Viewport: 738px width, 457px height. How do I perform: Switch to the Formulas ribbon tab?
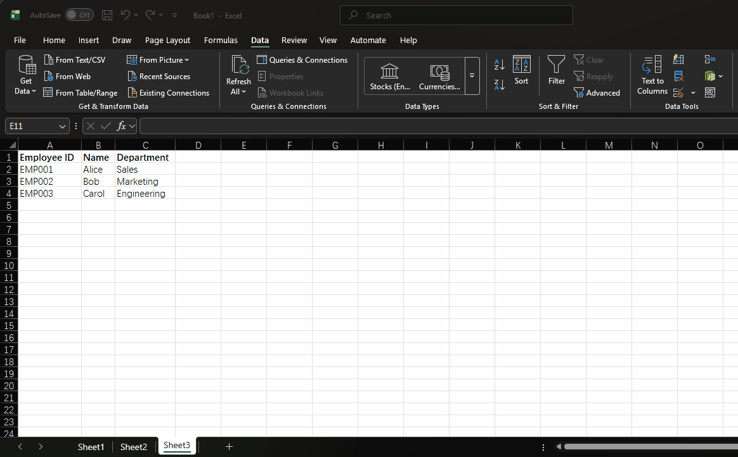[x=221, y=40]
